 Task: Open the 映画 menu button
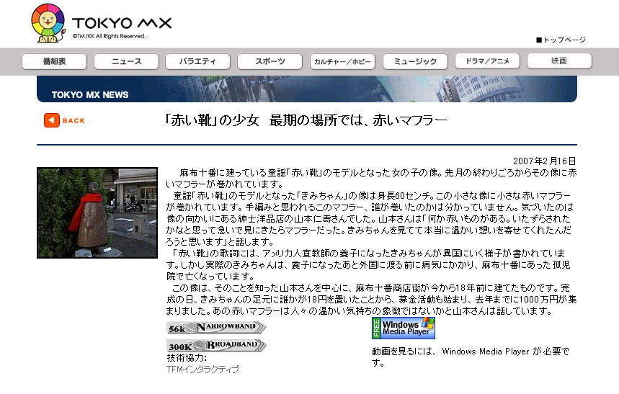pyautogui.click(x=559, y=61)
